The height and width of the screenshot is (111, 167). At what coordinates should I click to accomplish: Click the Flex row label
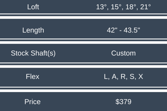pyautogui.click(x=33, y=77)
